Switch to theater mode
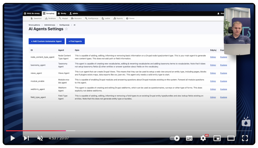The height and width of the screenshot is (148, 258). (x=231, y=138)
